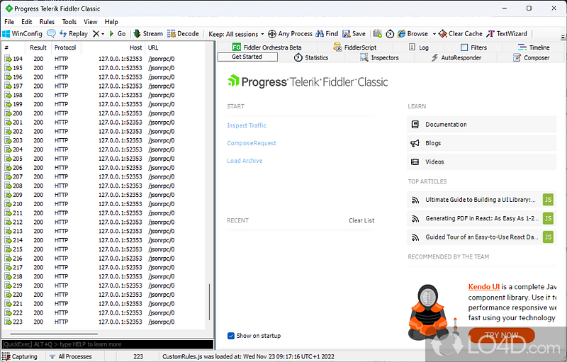Follow the Kendo UI hyperlink
This screenshot has height=362, width=567.
click(x=484, y=286)
